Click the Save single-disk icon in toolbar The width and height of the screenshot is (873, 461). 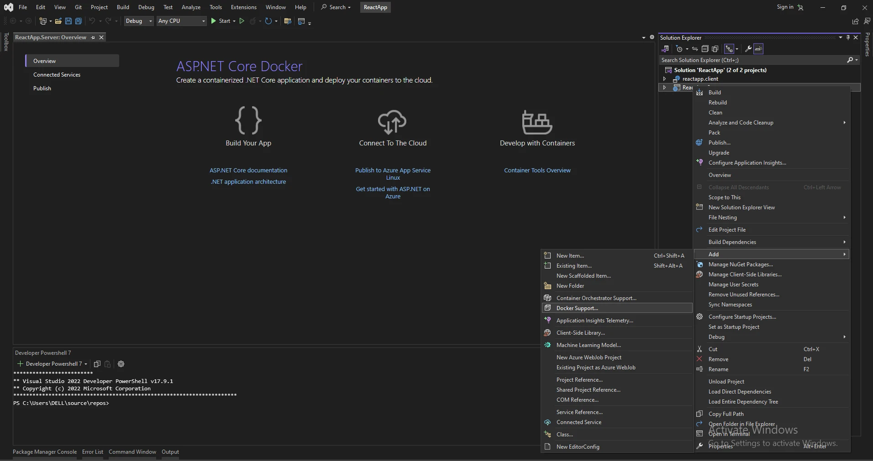pos(68,21)
